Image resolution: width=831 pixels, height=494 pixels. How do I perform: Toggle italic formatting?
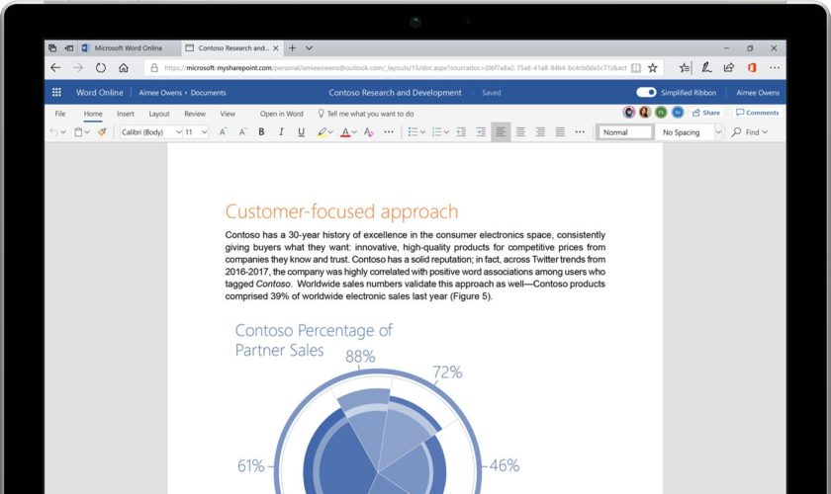(x=281, y=132)
